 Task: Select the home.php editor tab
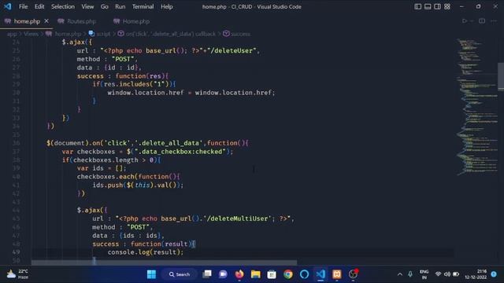tap(26, 21)
